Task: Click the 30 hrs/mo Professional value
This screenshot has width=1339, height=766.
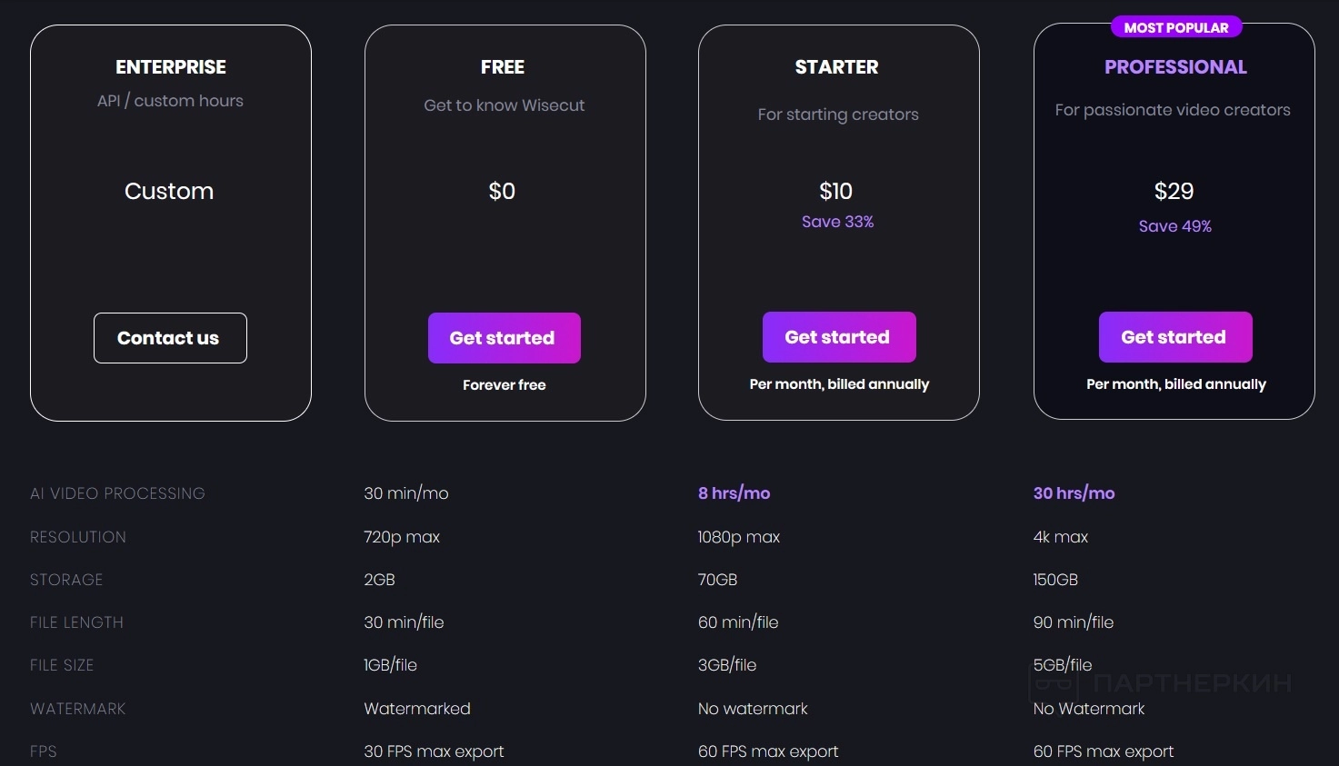Action: click(x=1074, y=493)
